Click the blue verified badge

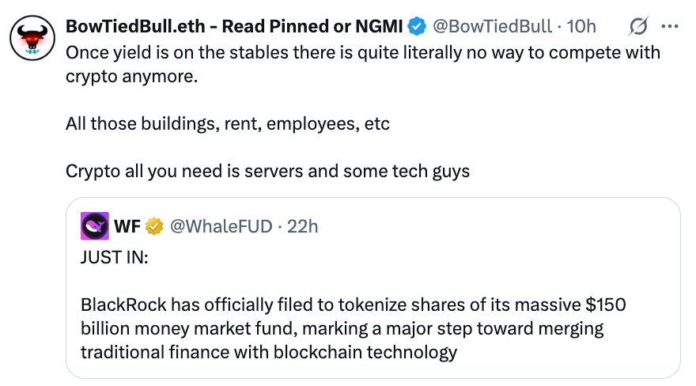417,25
